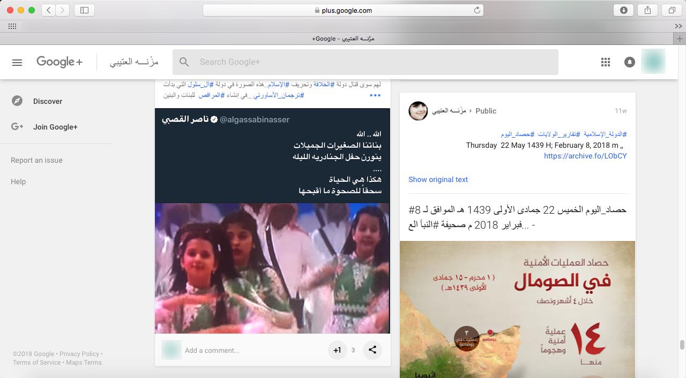686x378 pixels.
Task: Open Safari downloads icon
Action: point(623,10)
